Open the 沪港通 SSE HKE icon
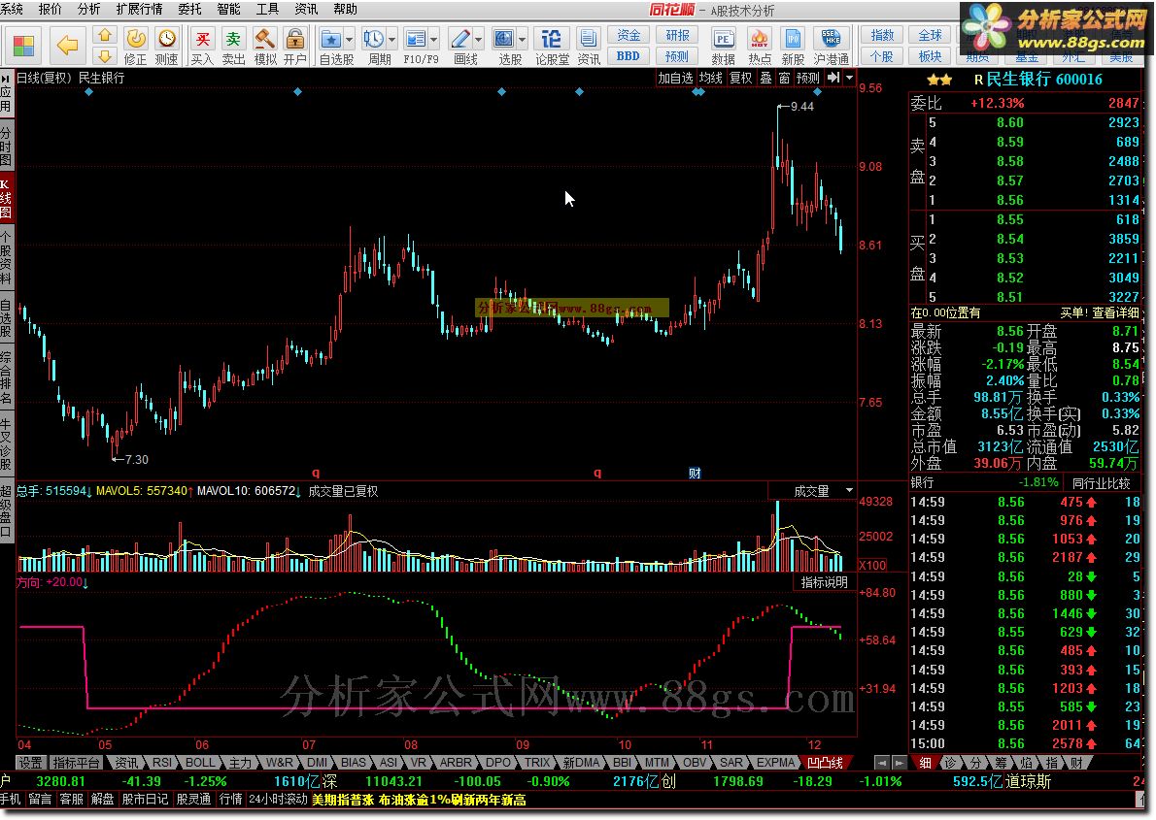This screenshot has height=820, width=1156. tap(832, 47)
